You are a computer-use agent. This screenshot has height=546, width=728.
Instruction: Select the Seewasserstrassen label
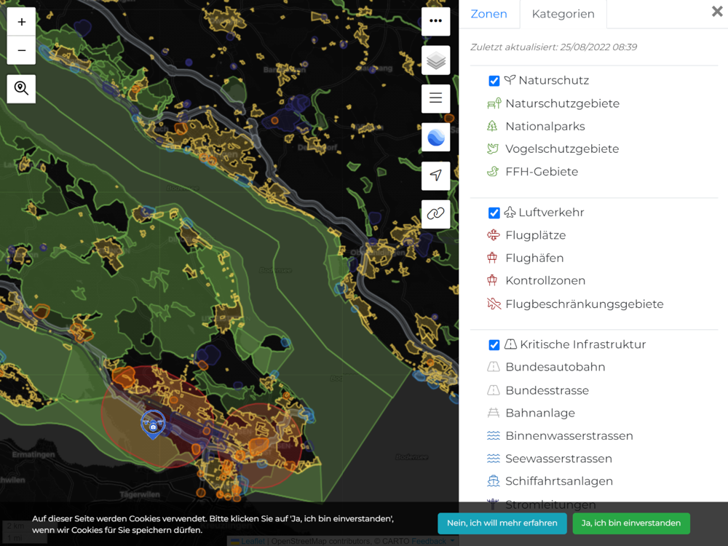[559, 459]
